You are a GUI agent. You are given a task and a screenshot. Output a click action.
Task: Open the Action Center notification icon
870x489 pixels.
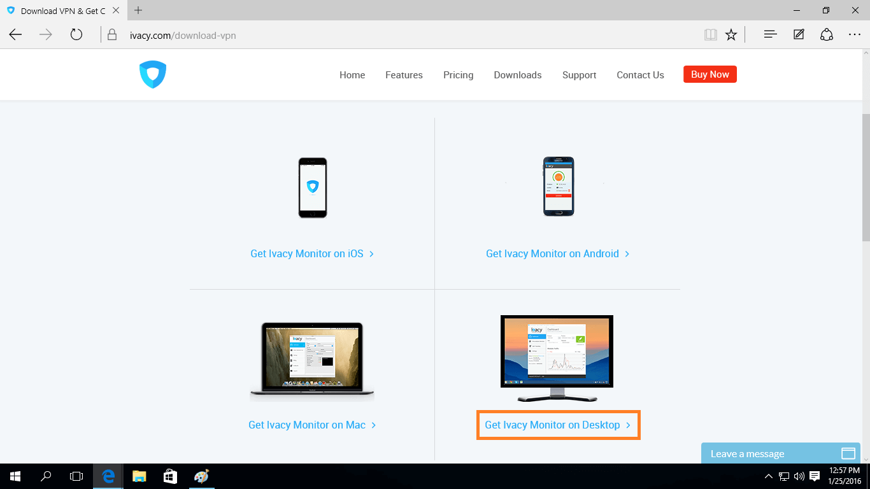815,476
